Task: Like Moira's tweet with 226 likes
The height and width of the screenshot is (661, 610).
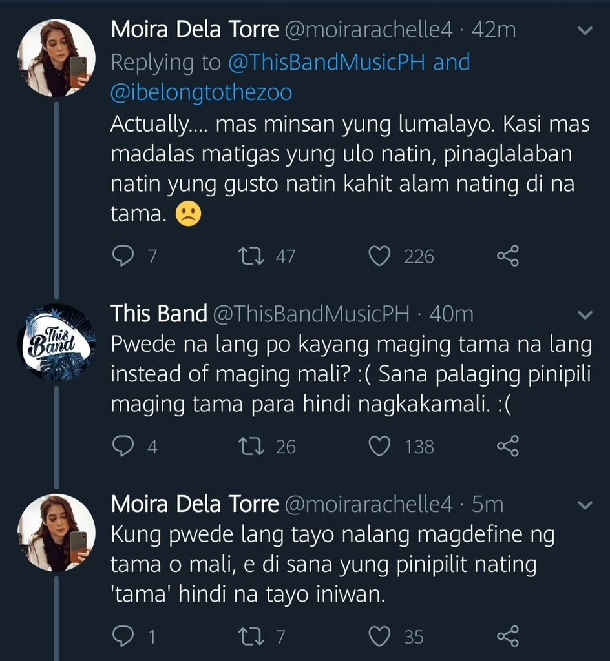Action: pos(379,256)
